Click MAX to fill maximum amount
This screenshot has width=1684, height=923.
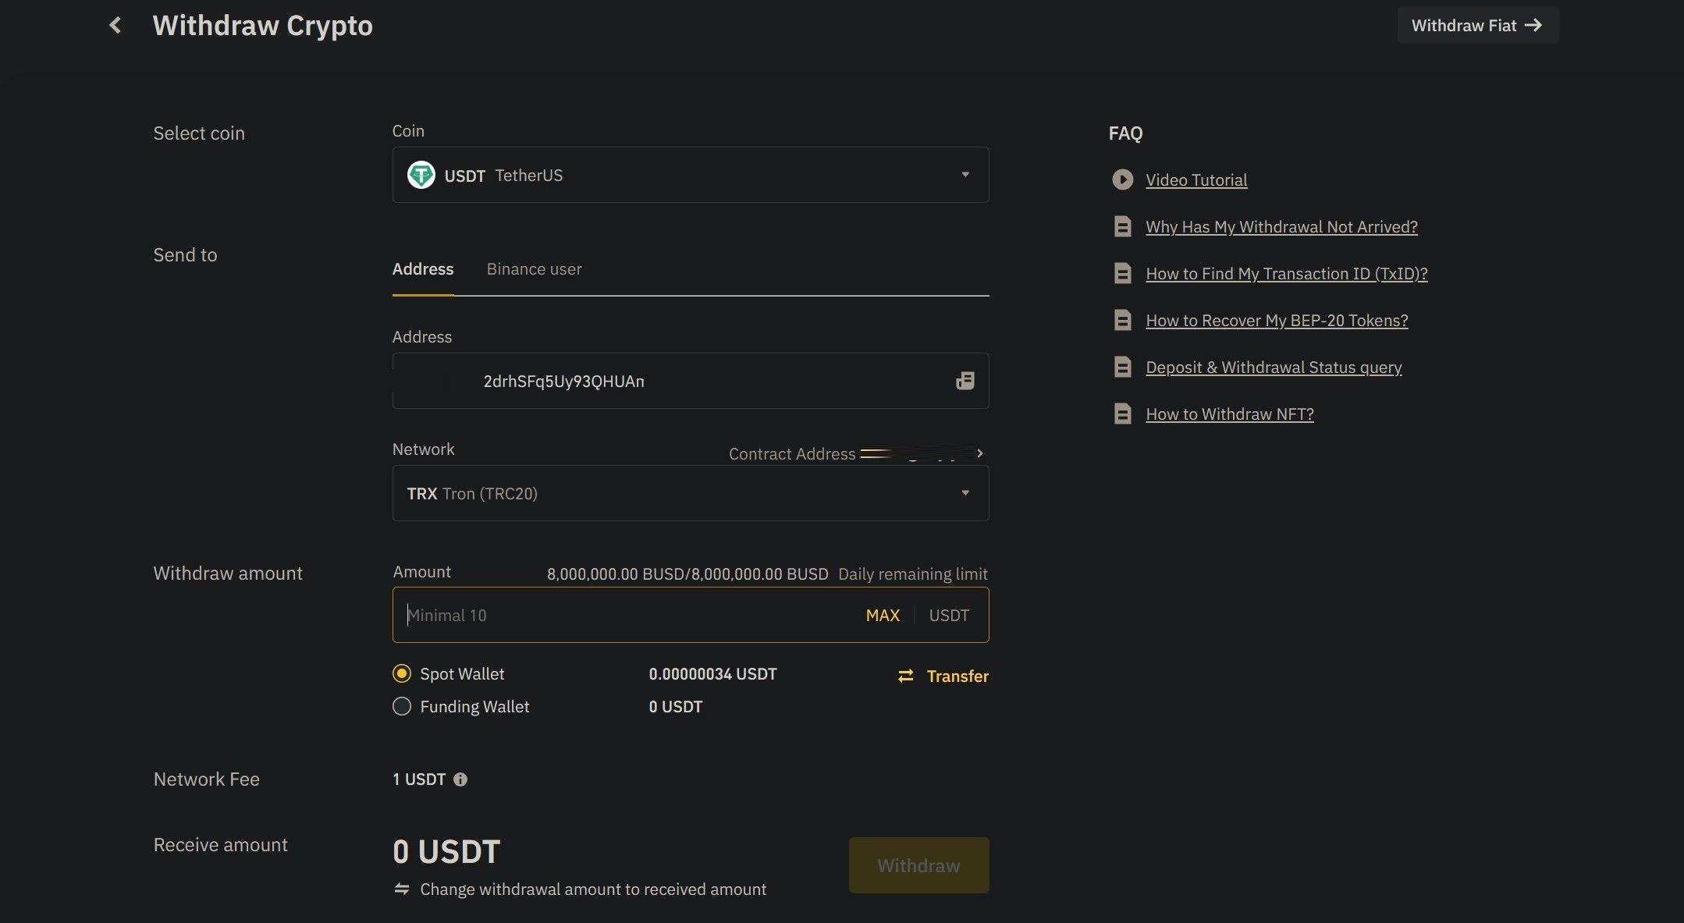[x=882, y=615]
